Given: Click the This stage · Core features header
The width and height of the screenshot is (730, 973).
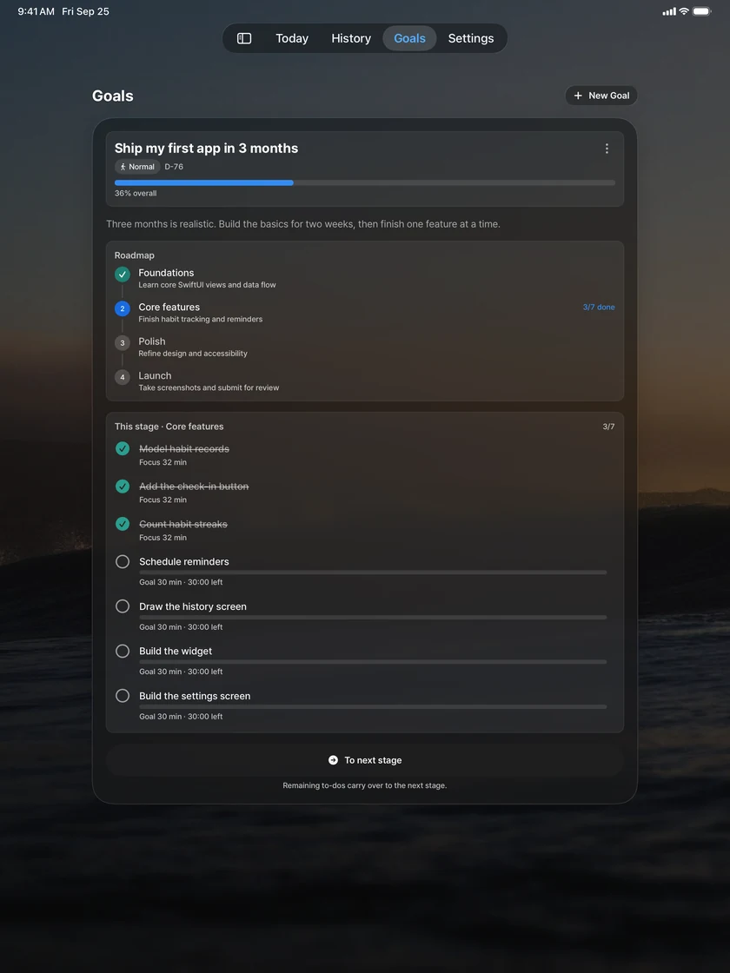Looking at the screenshot, I should click(x=169, y=427).
